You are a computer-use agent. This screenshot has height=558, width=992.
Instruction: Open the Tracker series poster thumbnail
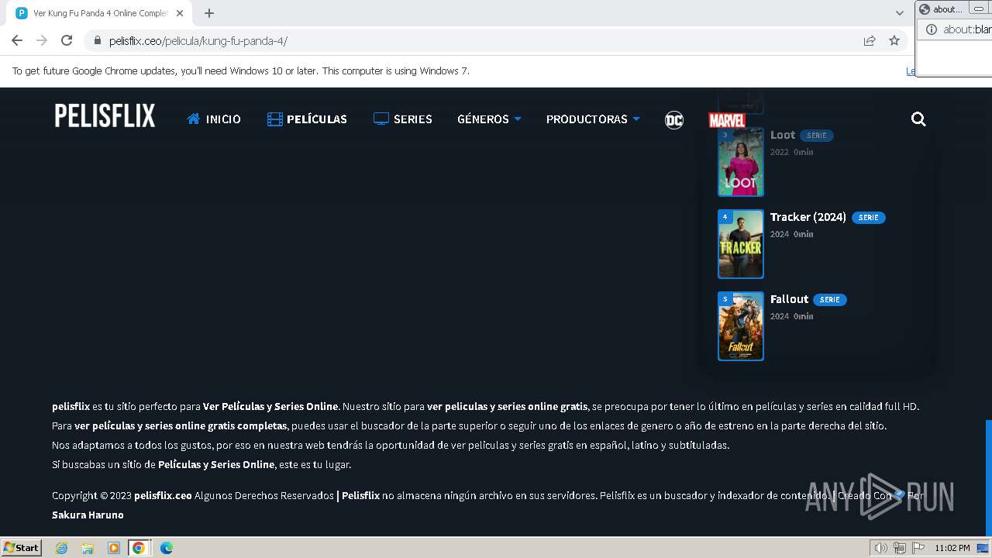pyautogui.click(x=741, y=244)
